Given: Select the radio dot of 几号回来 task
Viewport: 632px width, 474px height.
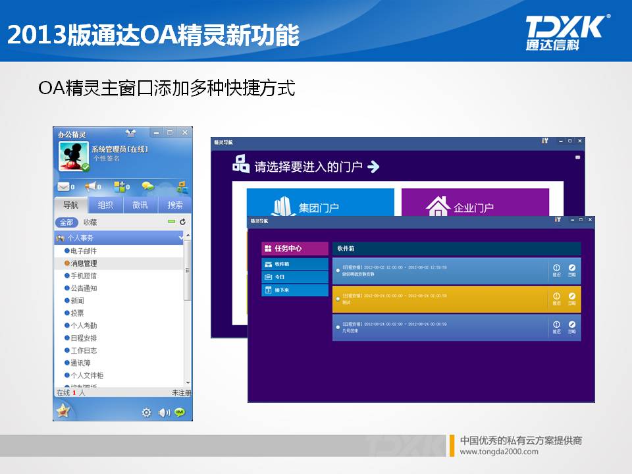Looking at the screenshot, I should pyautogui.click(x=338, y=327).
